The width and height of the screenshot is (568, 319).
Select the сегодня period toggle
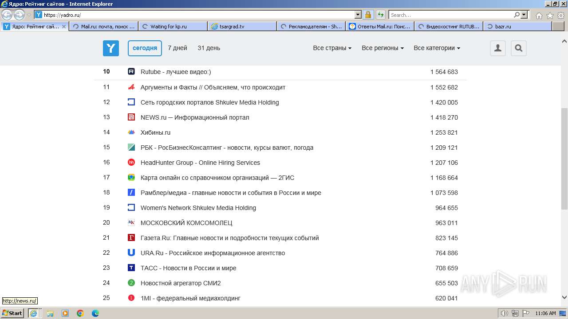click(145, 48)
